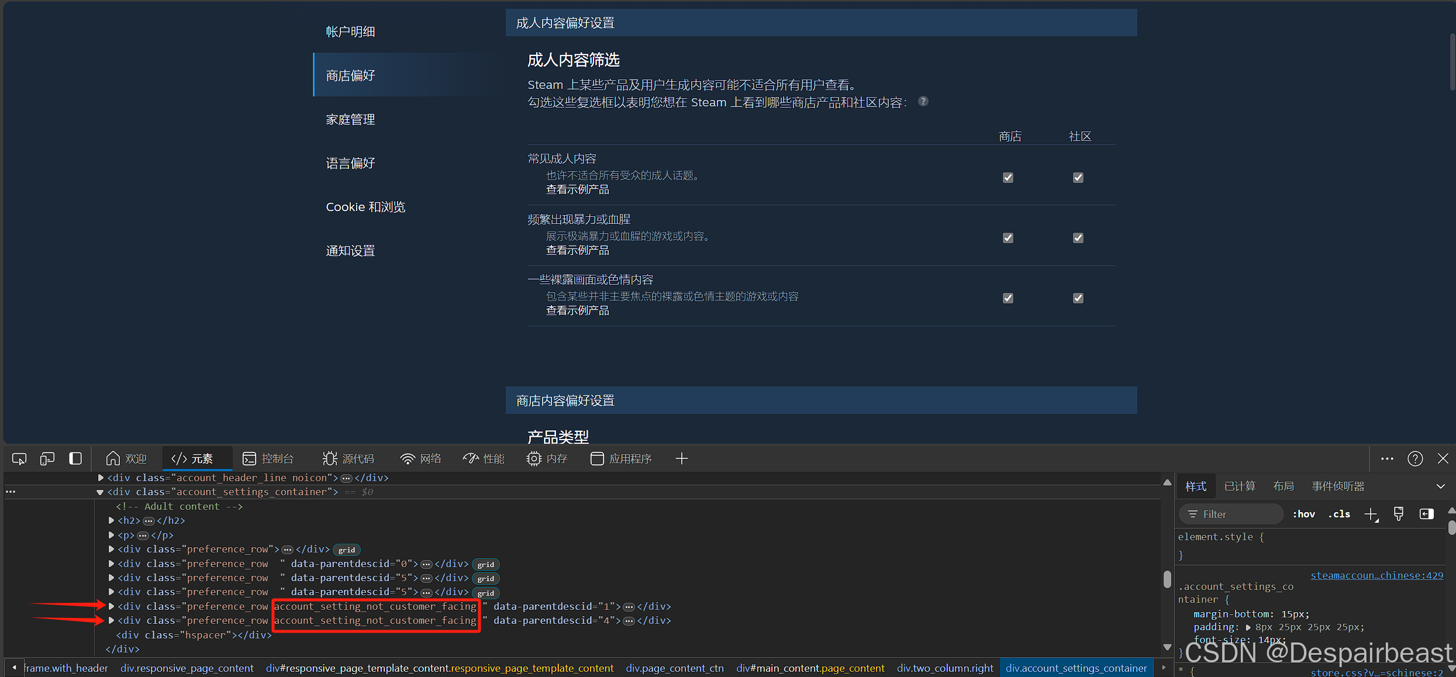The image size is (1456, 677).
Task: Expand the styles pane tabs chevron dropdown
Action: click(1440, 486)
